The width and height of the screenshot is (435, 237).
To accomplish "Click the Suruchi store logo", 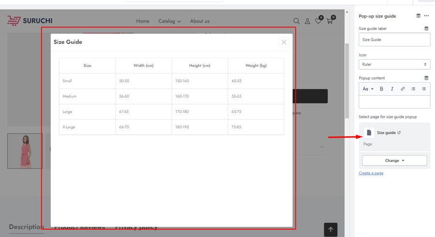I will 30,21.
